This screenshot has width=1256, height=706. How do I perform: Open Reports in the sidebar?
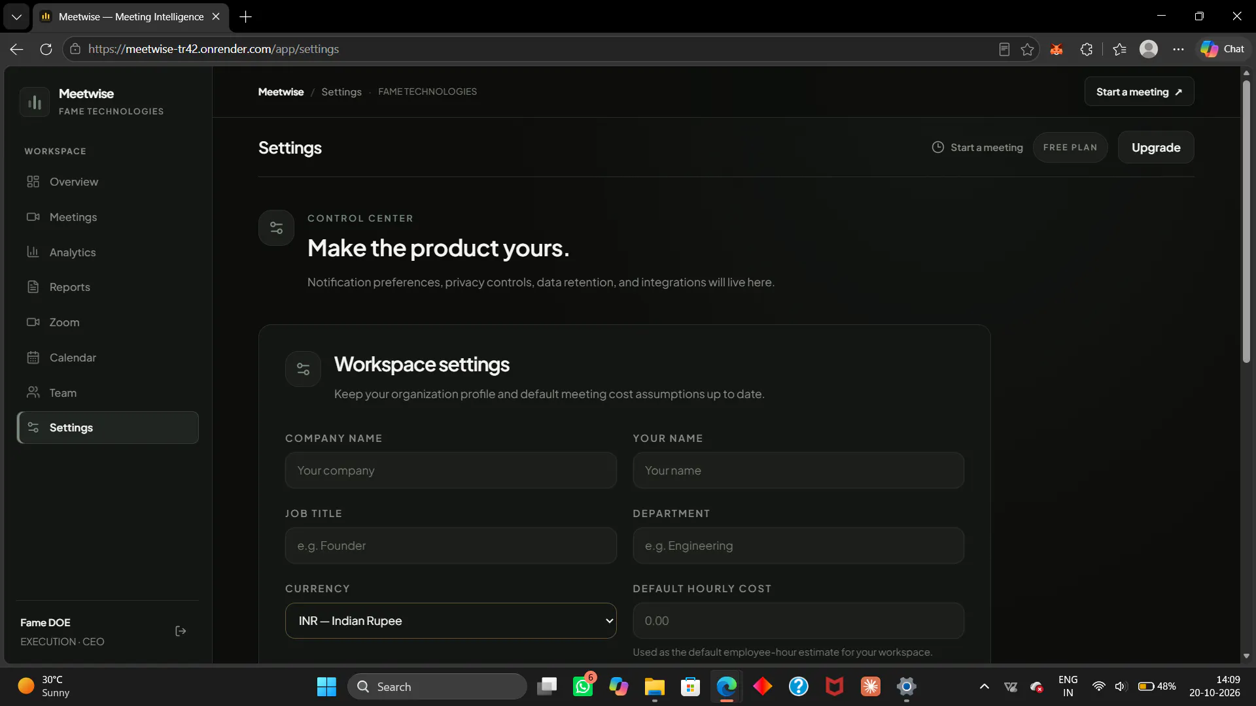pos(107,287)
